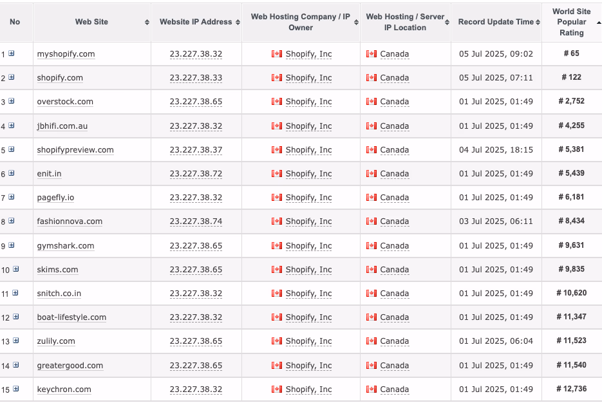Expand row 4 plus icon for jbhifi.com.au
Viewport: 602px width, 403px height.
[12, 126]
